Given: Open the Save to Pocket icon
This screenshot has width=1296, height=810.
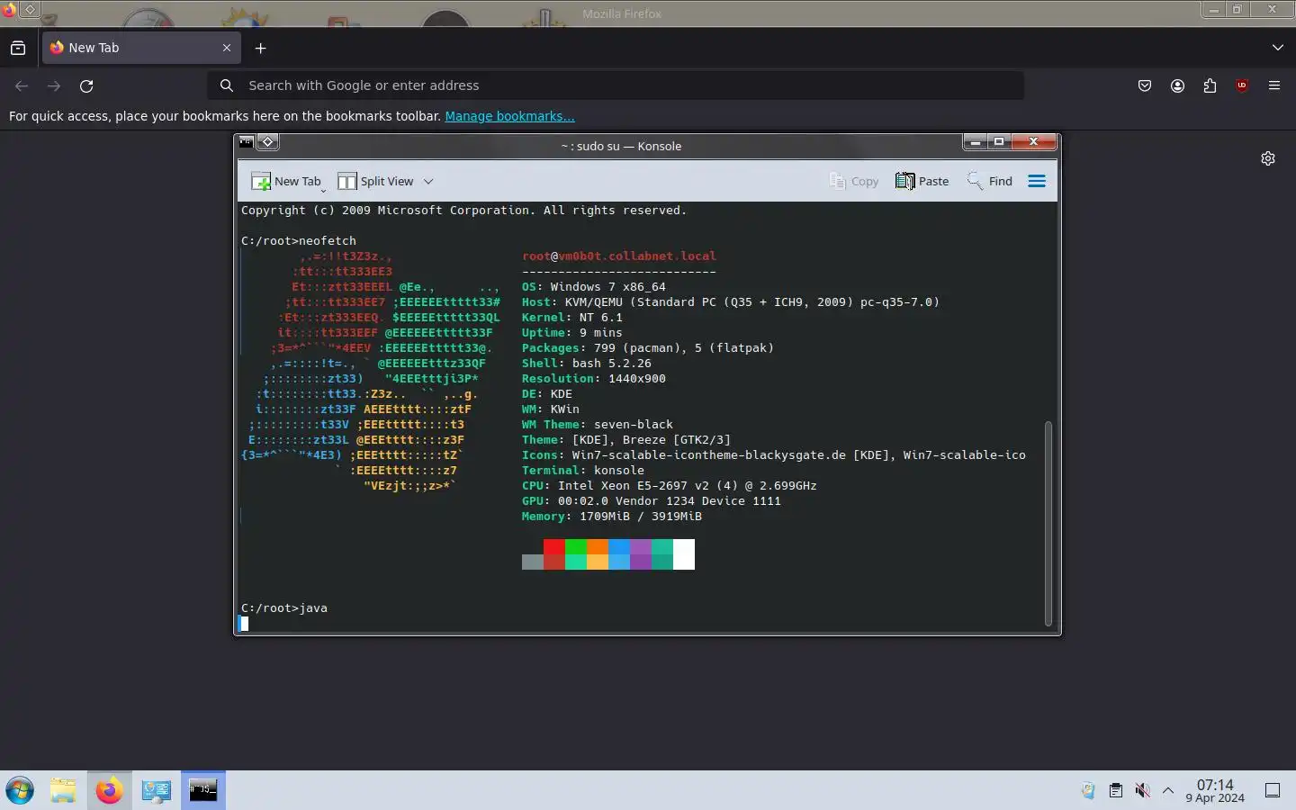Looking at the screenshot, I should (x=1145, y=85).
